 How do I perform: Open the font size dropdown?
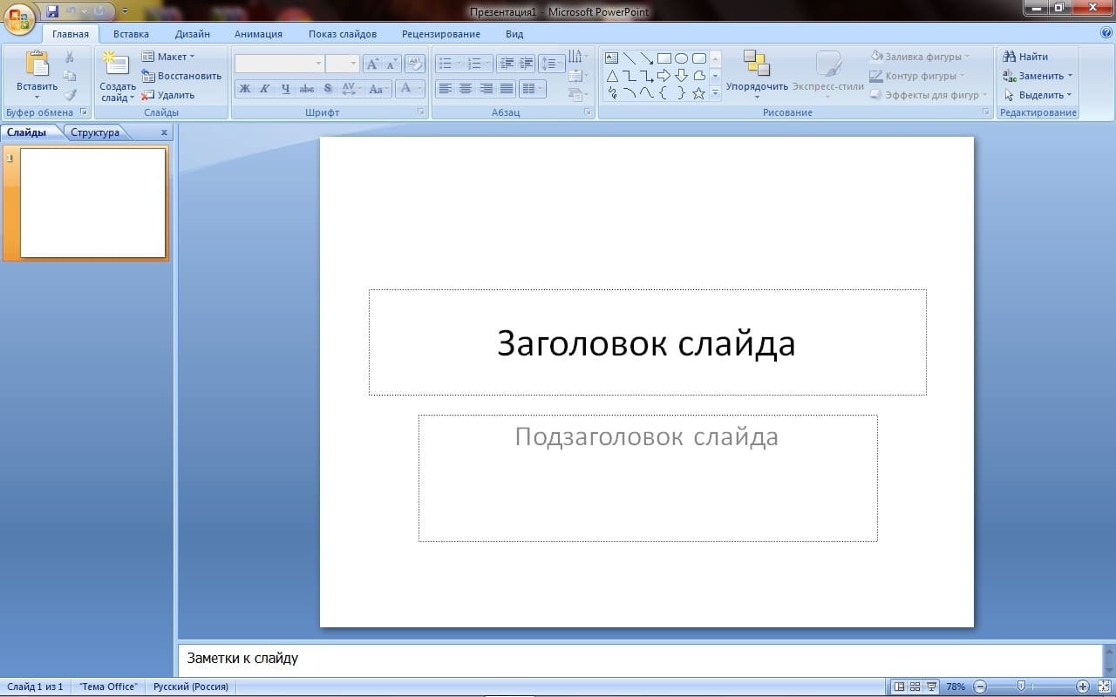click(x=353, y=64)
